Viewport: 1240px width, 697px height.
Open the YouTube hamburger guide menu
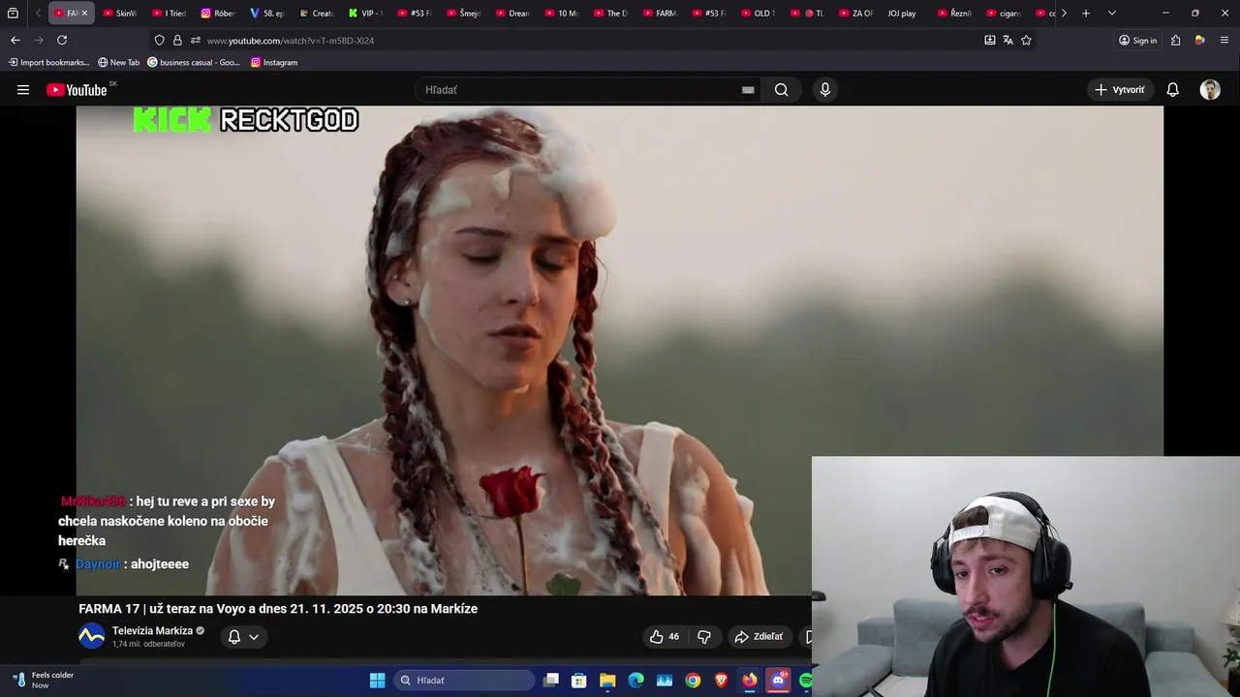pos(23,90)
